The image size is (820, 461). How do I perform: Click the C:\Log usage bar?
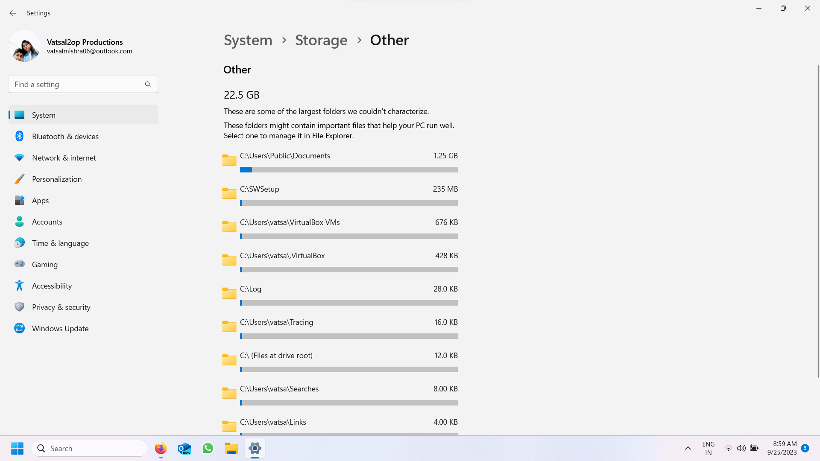pyautogui.click(x=348, y=303)
